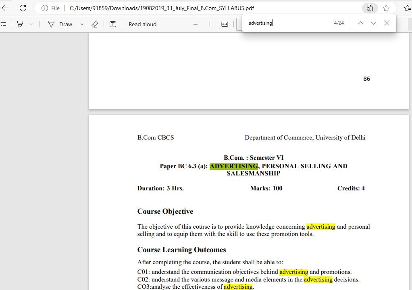Expand the highlighter color options chevron
Viewport: 412px width, 290px height.
pos(31,24)
